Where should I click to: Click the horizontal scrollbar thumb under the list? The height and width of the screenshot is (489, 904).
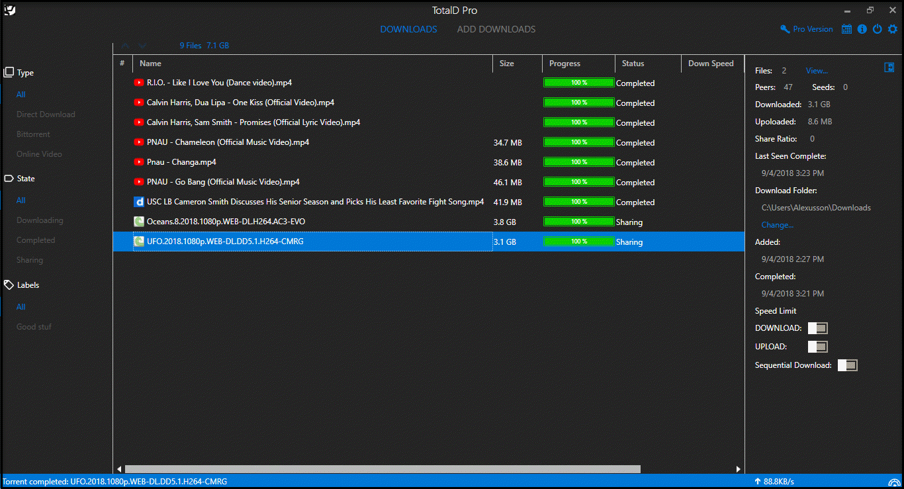[x=383, y=469]
